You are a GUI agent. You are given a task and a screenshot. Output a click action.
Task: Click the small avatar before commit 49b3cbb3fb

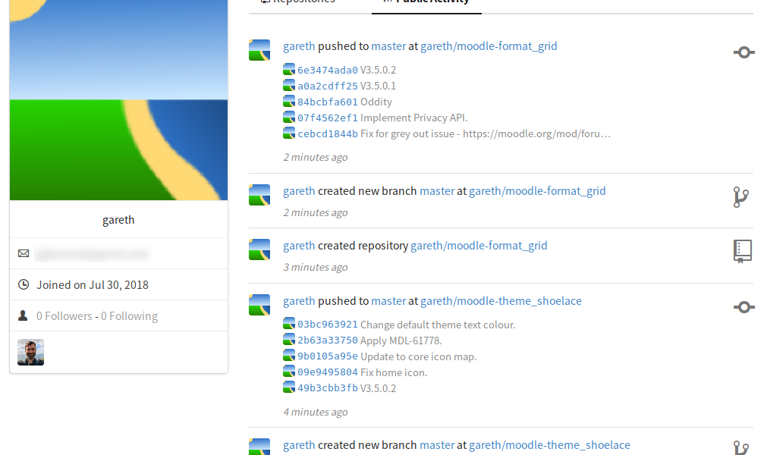point(289,388)
